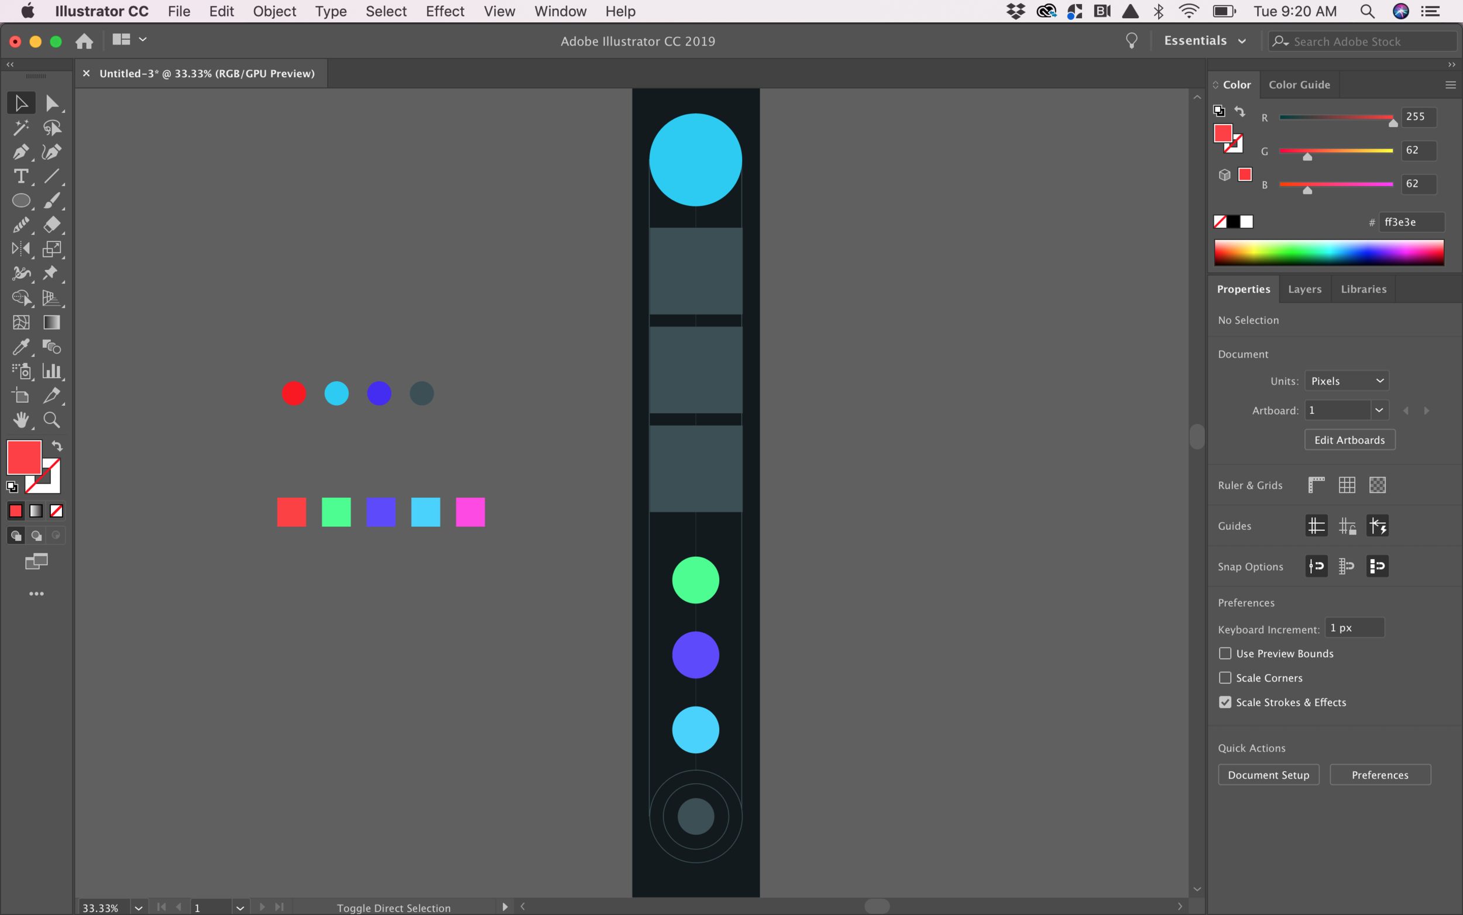
Task: Pick a color from the spectrum bar
Action: tap(1328, 252)
